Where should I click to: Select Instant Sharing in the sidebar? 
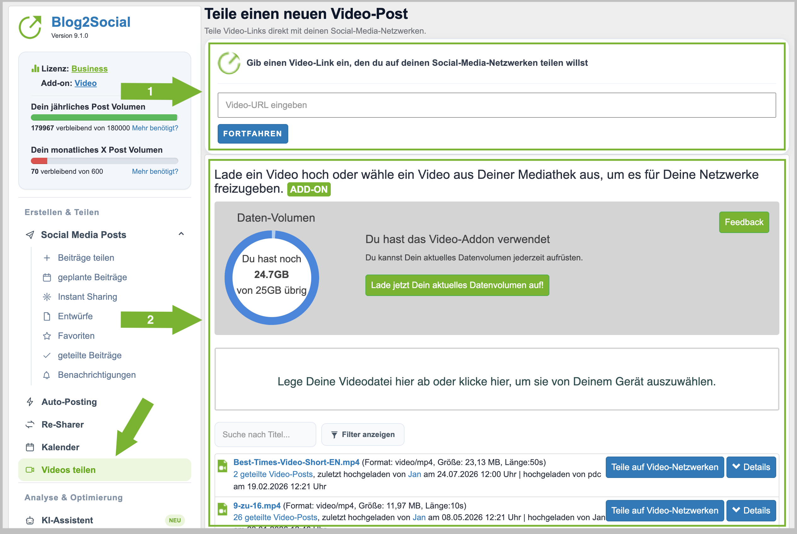(88, 297)
